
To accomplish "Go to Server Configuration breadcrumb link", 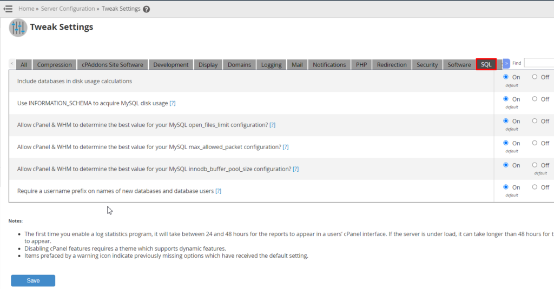I will pyautogui.click(x=68, y=9).
